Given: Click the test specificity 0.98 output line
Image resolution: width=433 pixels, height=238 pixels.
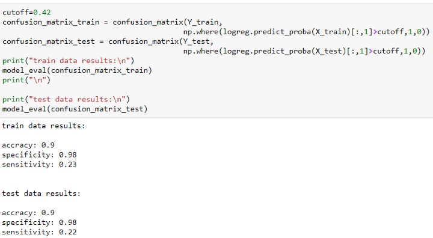Looking at the screenshot, I should [x=39, y=222].
